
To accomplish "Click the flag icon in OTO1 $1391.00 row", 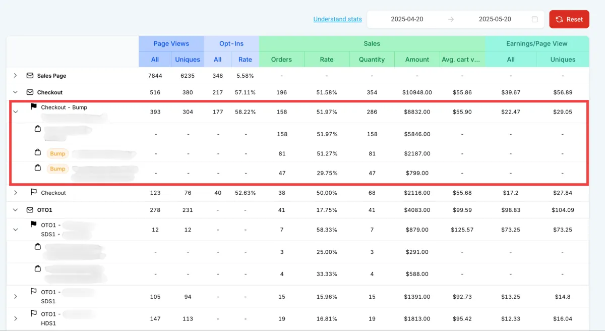I will point(34,291).
